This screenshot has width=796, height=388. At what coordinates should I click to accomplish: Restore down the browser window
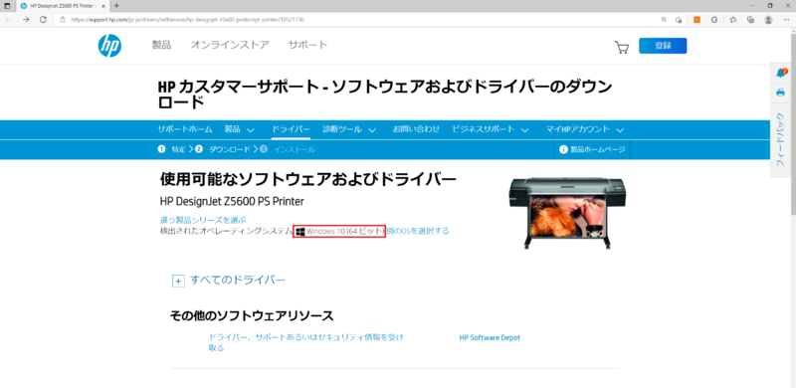[x=770, y=6]
